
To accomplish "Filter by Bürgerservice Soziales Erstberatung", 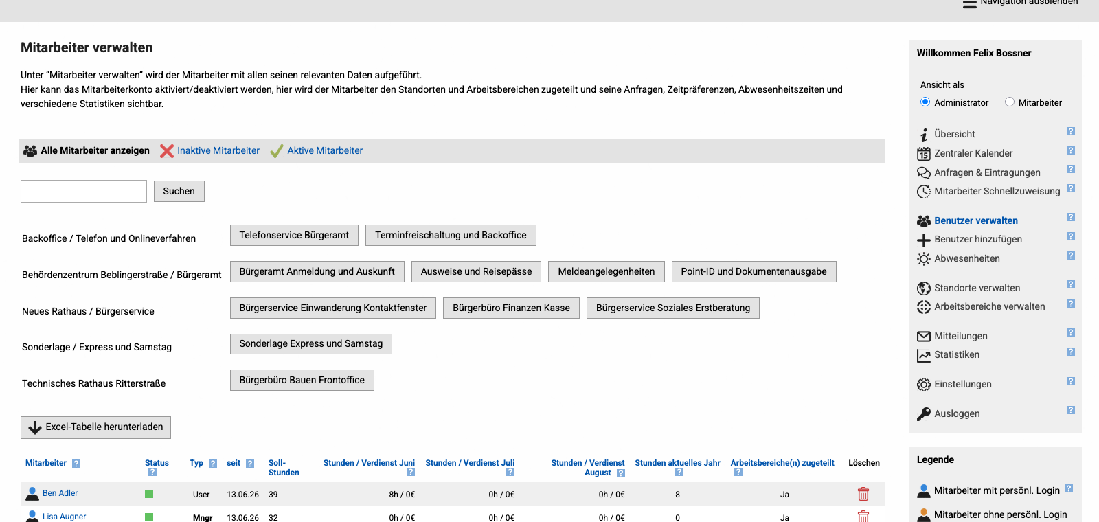I will [673, 308].
